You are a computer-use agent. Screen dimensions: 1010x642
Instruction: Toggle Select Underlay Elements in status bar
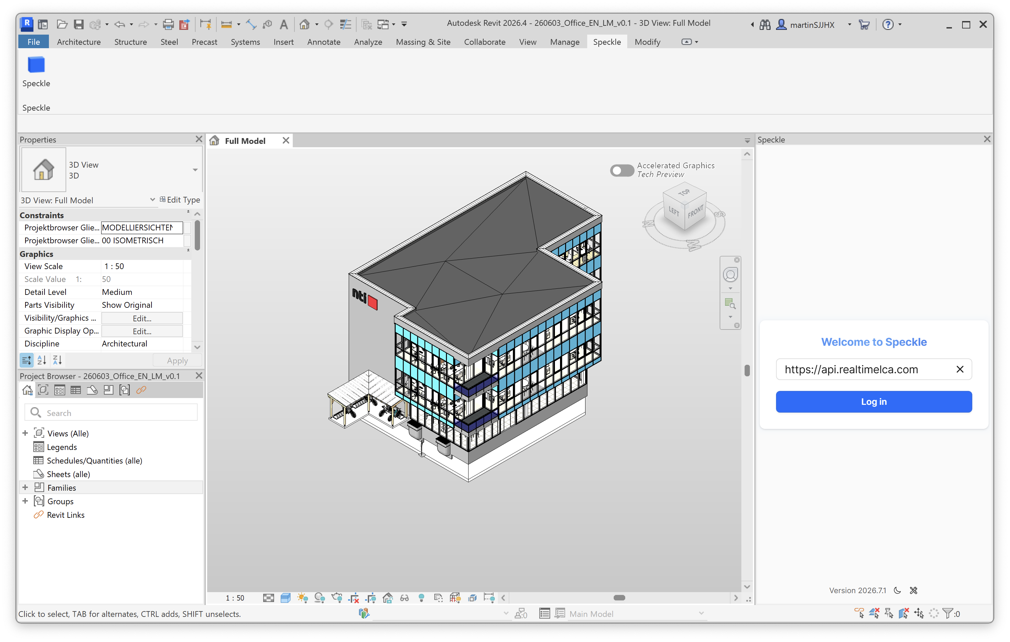(x=874, y=613)
